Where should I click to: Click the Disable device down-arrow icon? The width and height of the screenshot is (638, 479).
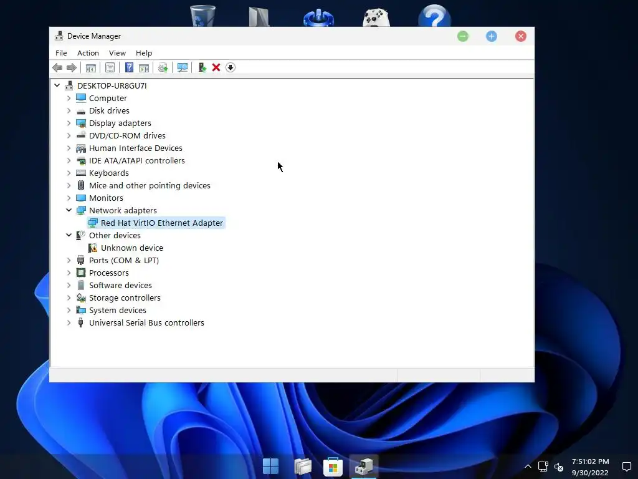click(231, 67)
